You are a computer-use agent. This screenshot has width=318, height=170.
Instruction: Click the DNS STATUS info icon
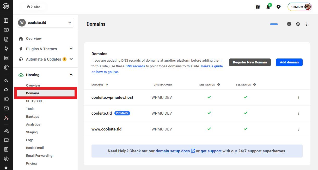(218, 84)
